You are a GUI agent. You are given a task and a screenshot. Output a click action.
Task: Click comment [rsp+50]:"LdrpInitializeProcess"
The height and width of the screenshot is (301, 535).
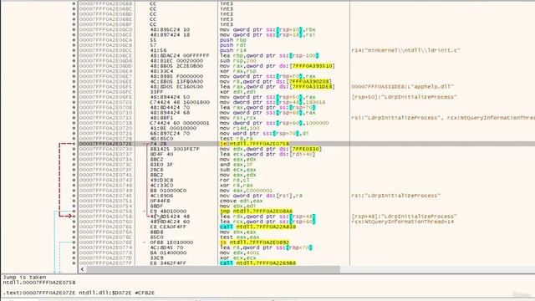point(404,97)
